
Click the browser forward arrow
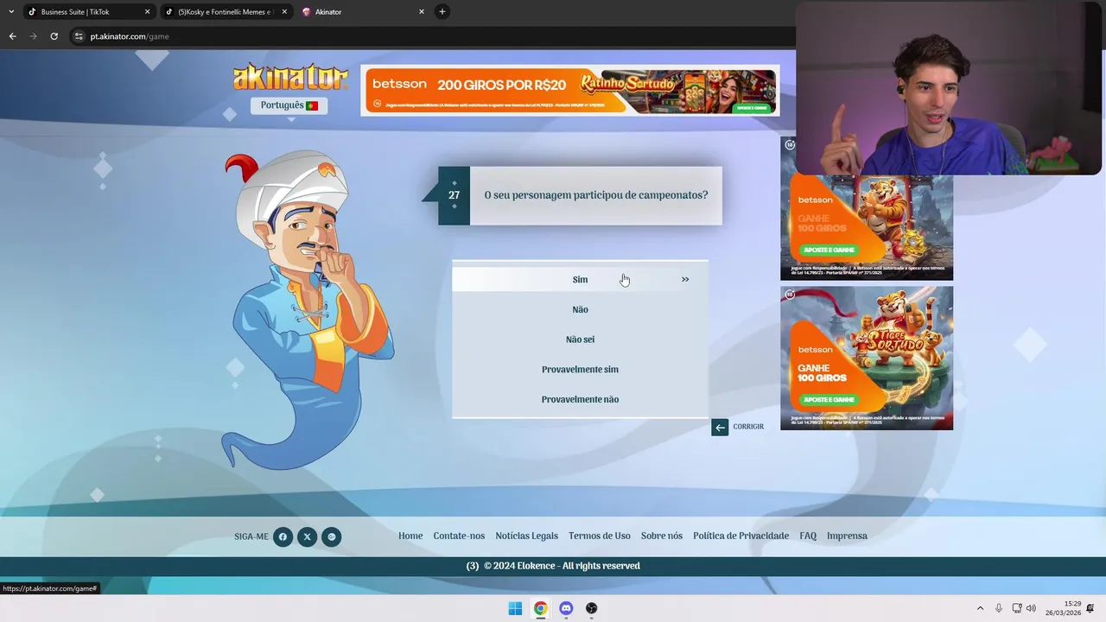[33, 36]
